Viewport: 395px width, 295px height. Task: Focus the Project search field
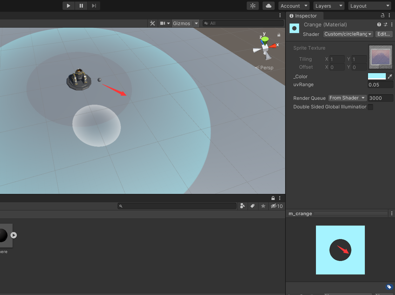(177, 206)
